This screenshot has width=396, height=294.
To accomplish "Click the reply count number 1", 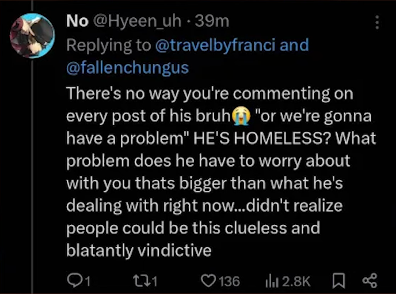I will pyautogui.click(x=89, y=281).
